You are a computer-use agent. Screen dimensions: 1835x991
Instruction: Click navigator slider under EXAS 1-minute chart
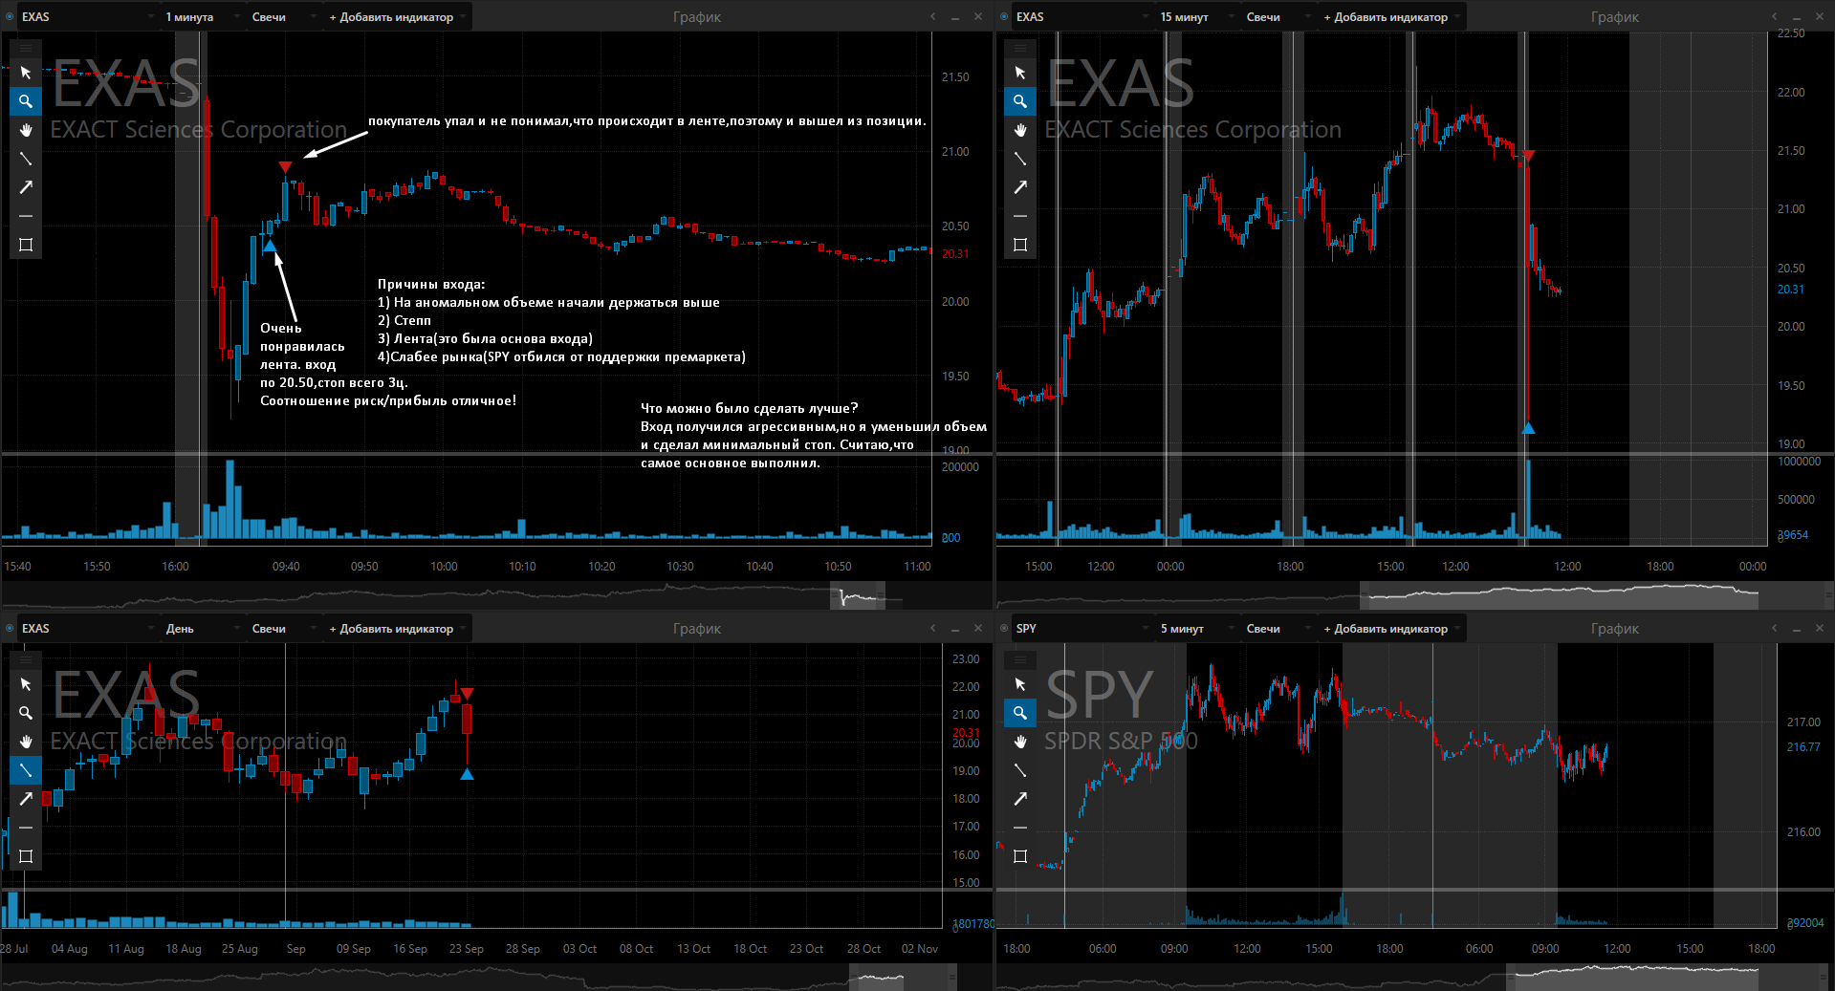(x=858, y=596)
